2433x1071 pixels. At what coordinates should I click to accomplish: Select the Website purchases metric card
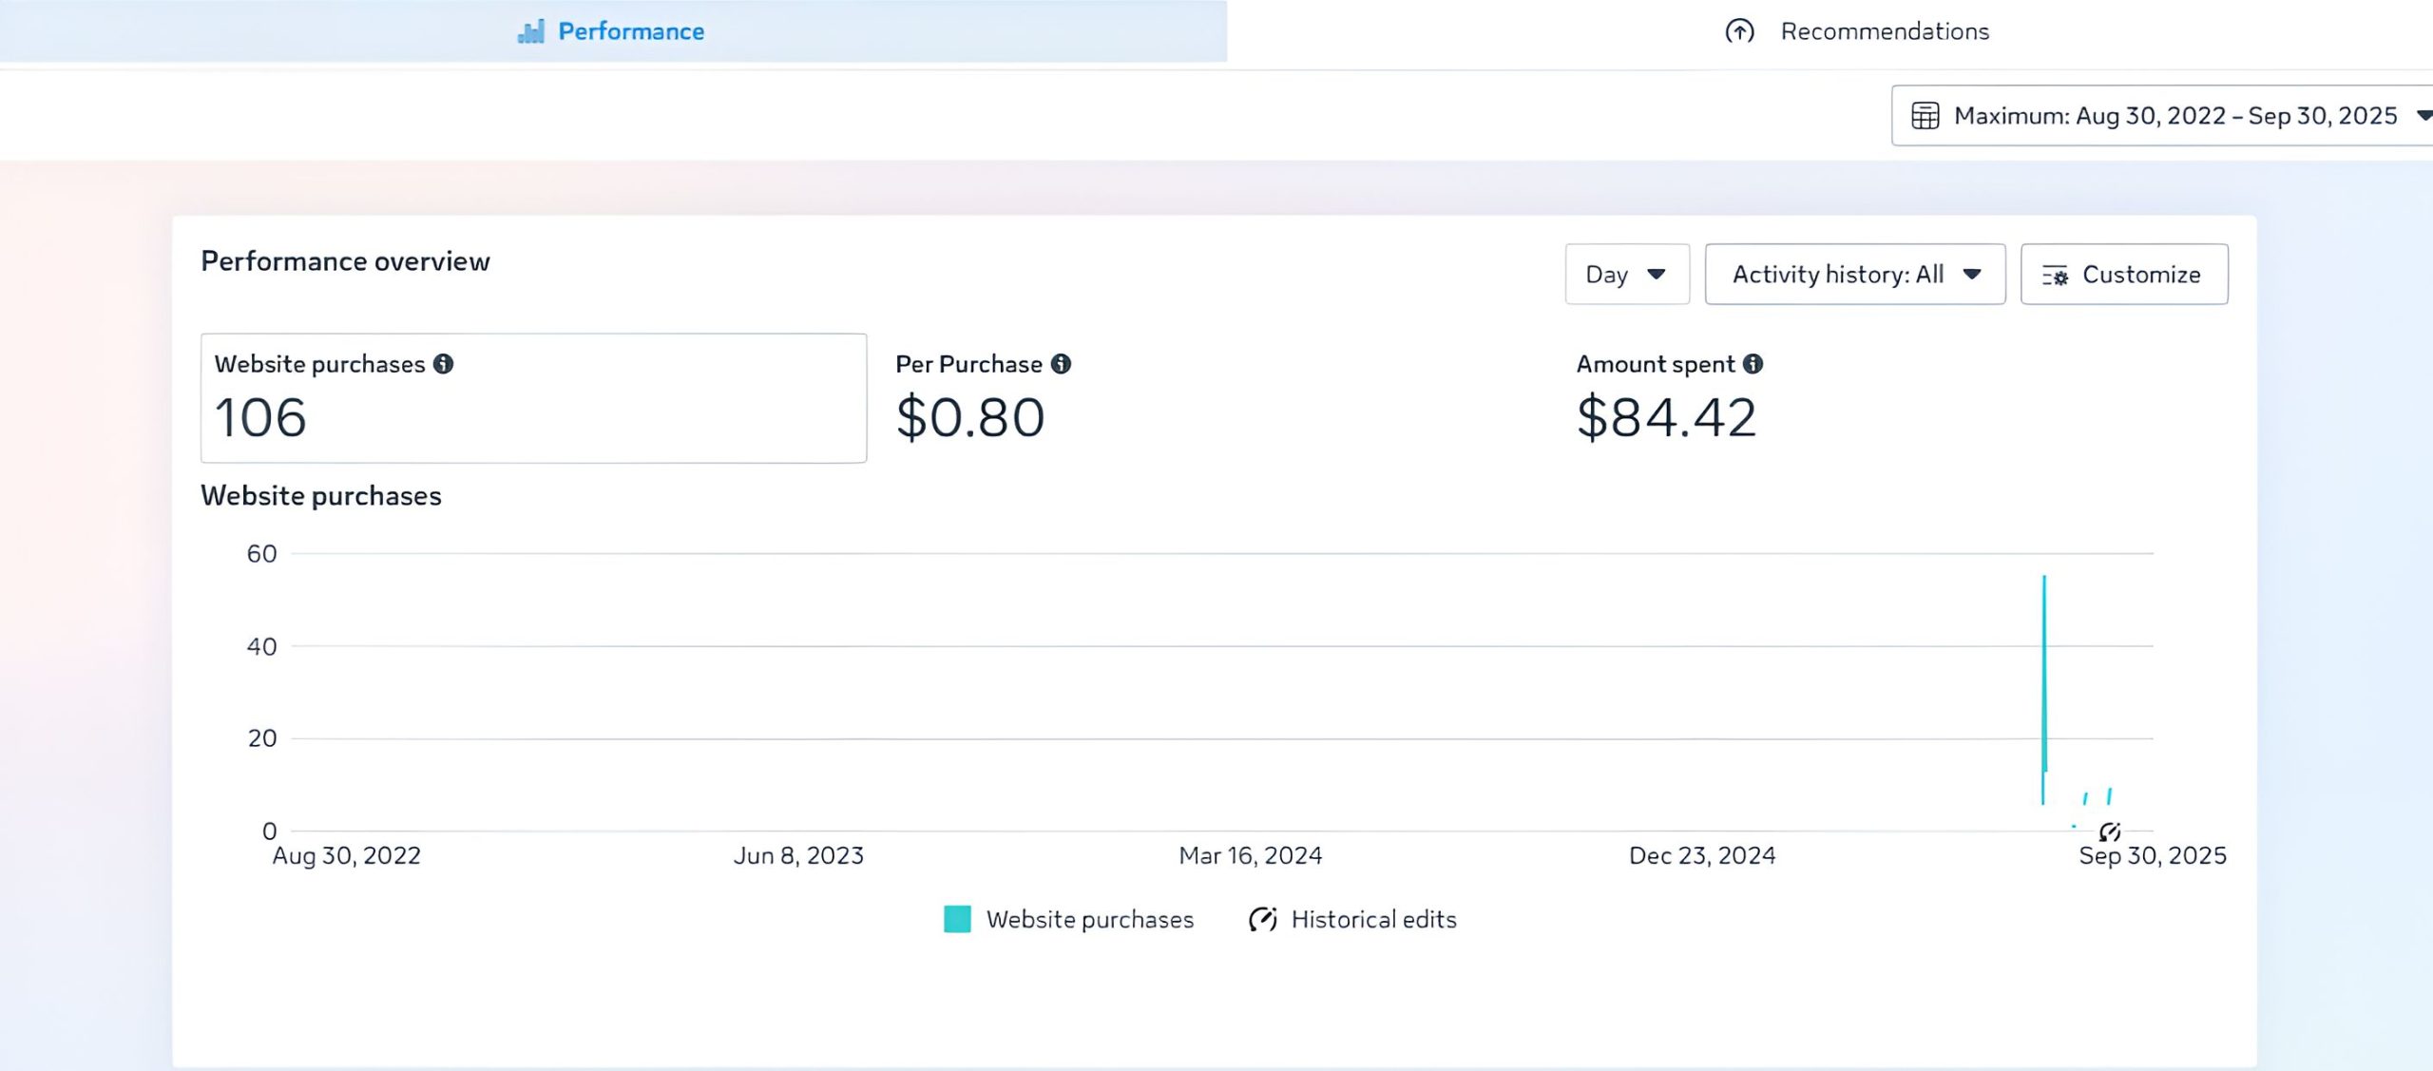(533, 398)
